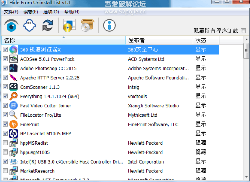Select the eye icon to show programs
The height and width of the screenshot is (182, 250).
11,26
